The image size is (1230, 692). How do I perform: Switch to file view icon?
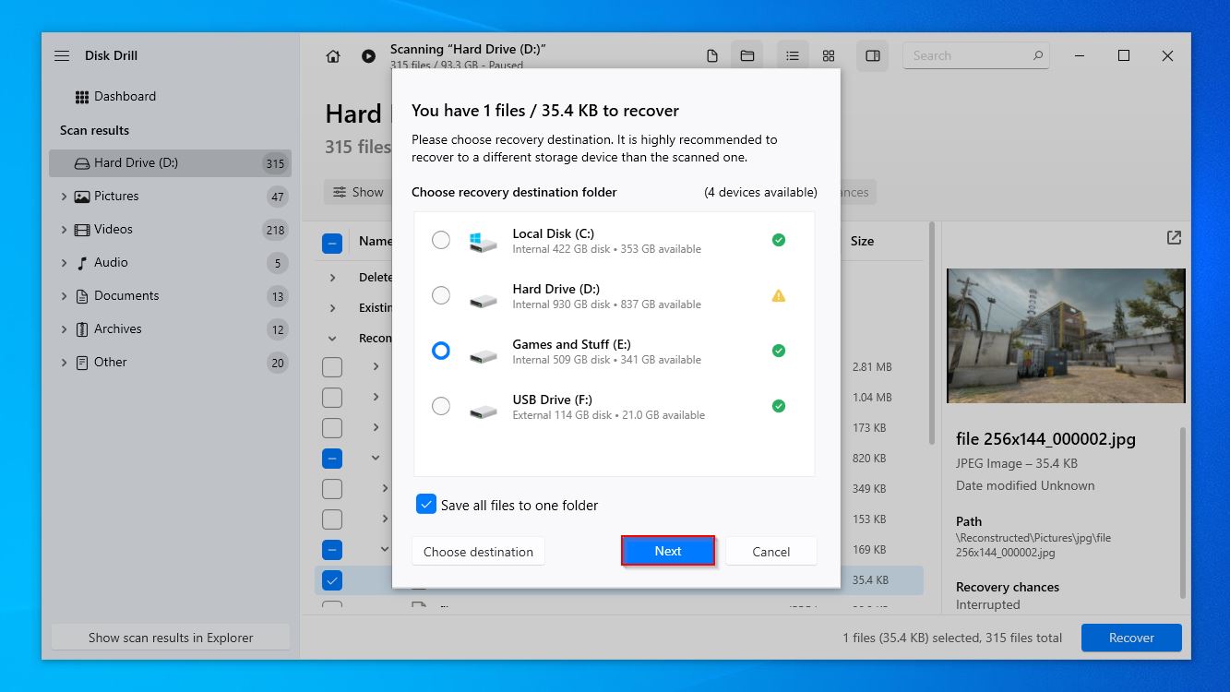coord(712,56)
